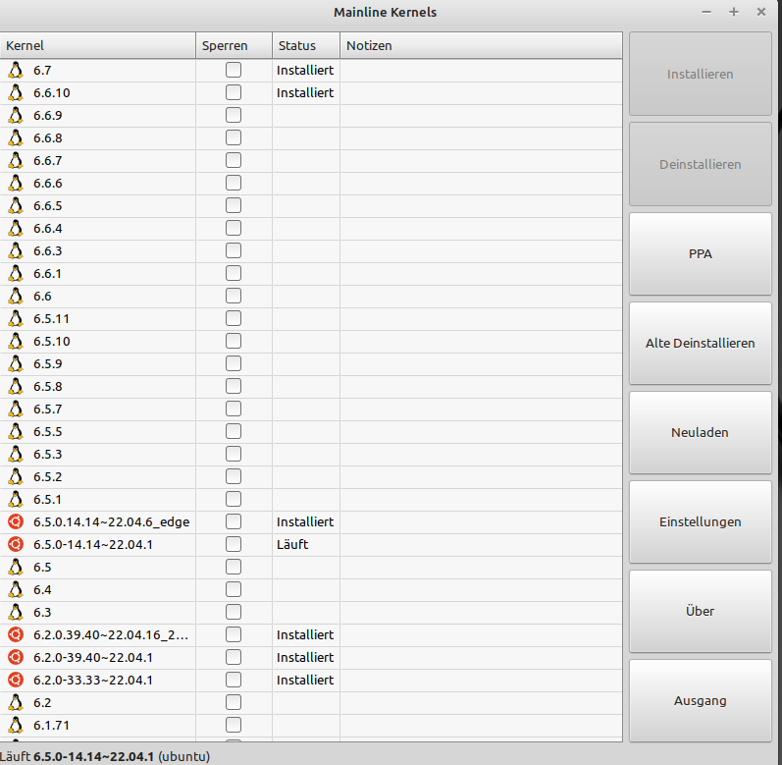
Task: Click the penguin icon beside 6.6.1
Action: 16,273
